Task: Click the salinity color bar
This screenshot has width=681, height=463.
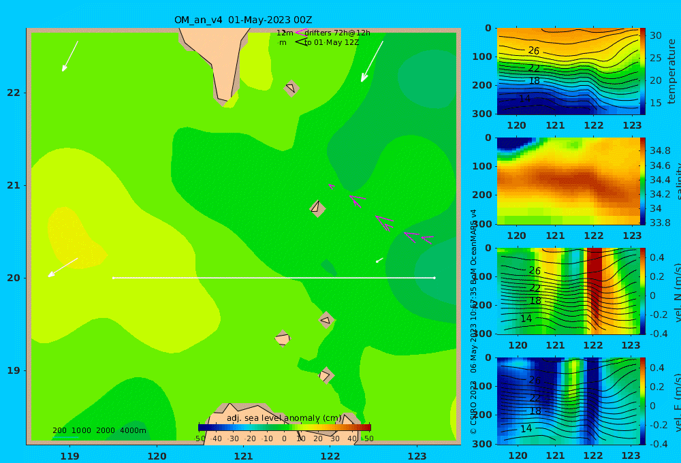Action: click(643, 181)
